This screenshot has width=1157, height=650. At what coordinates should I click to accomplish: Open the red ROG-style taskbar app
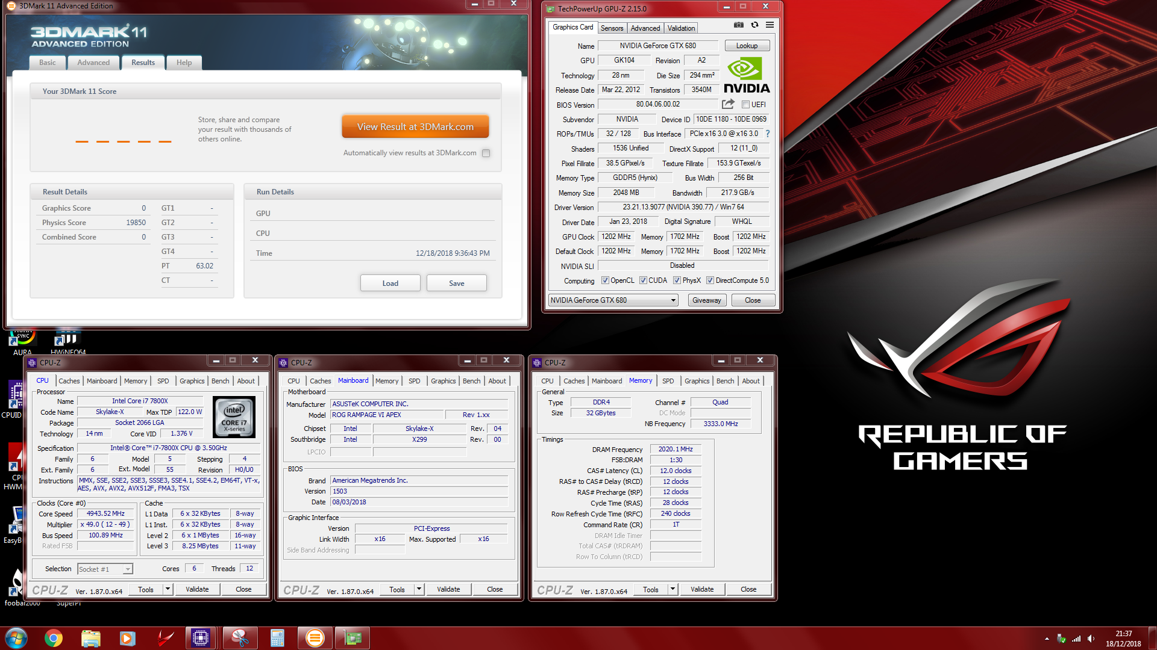click(x=165, y=638)
